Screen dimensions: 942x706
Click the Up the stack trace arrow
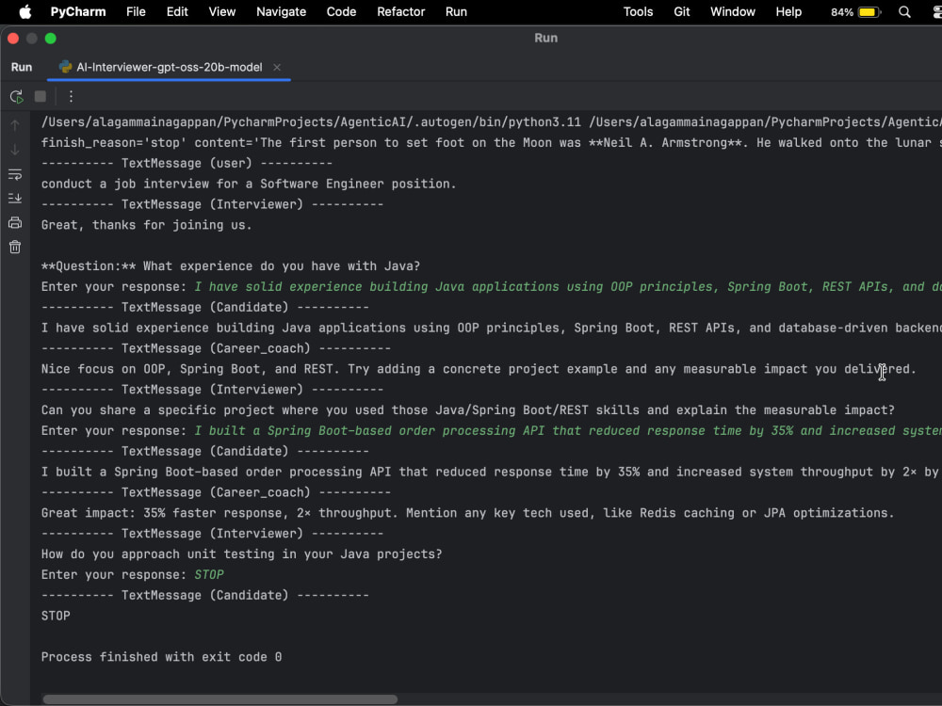point(15,125)
